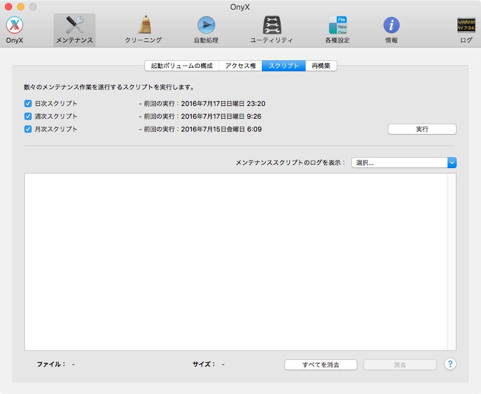Click the サイズ： label
This screenshot has width=481, height=394.
click(204, 364)
